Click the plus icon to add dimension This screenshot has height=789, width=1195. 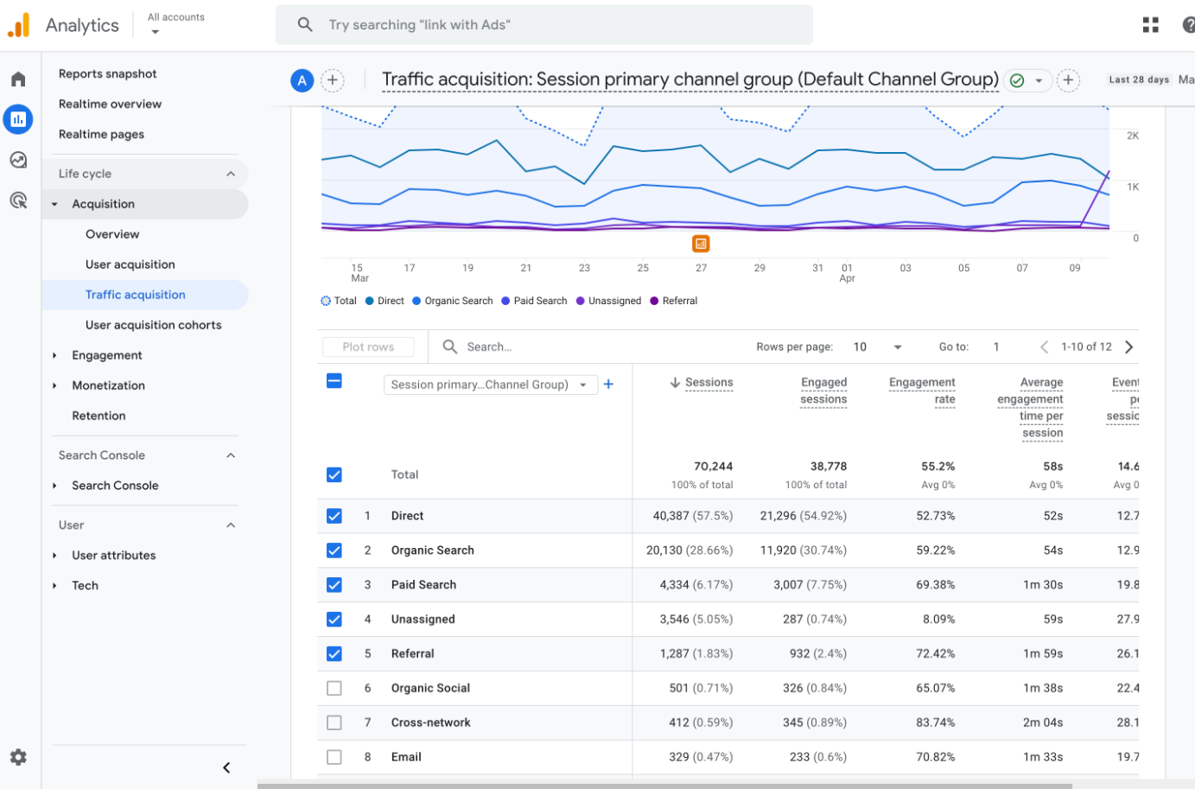608,385
